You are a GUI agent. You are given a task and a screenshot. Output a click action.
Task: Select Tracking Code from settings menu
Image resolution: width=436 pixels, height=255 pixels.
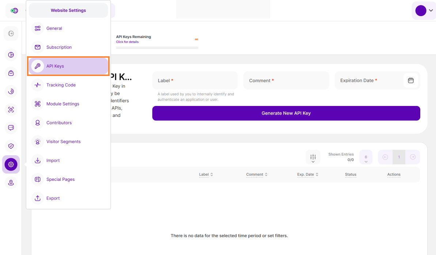(61, 85)
